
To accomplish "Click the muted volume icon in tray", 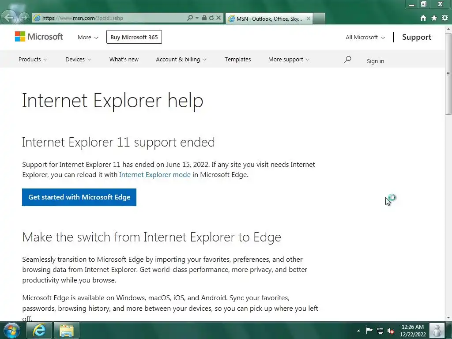I will pos(391,331).
